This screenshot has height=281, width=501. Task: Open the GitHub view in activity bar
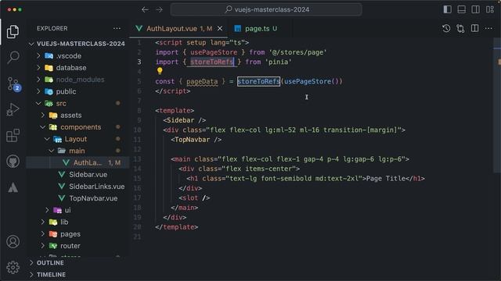pos(13,162)
